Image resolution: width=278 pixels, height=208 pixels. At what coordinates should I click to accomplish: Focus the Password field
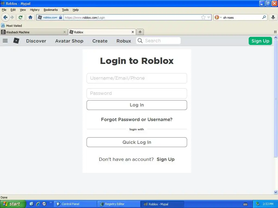[137, 93]
